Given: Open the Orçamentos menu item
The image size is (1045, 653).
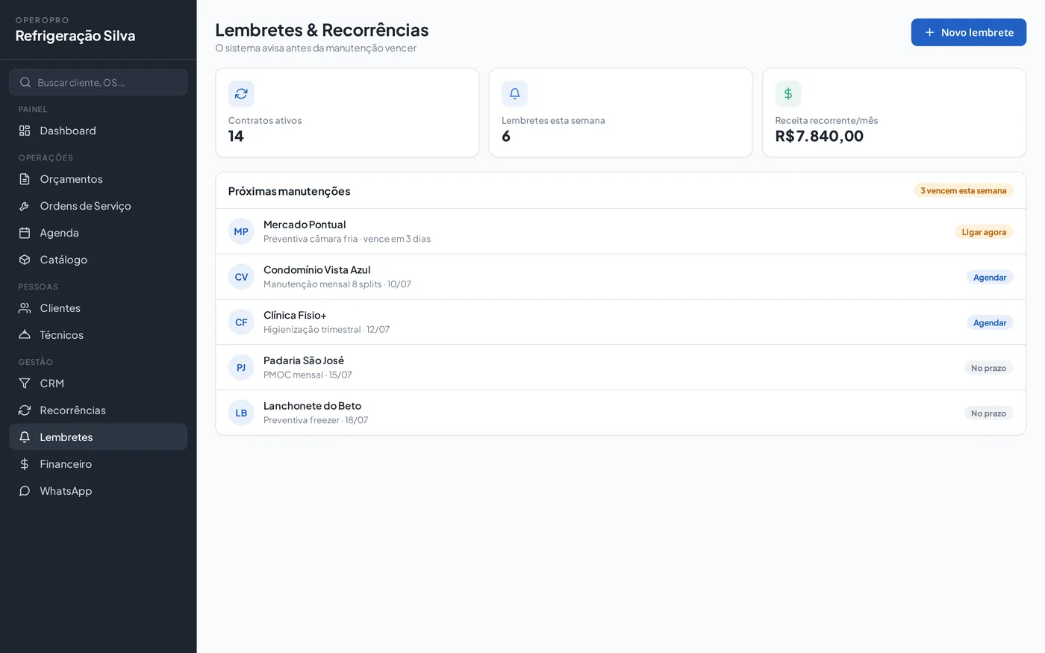Looking at the screenshot, I should pos(98,179).
